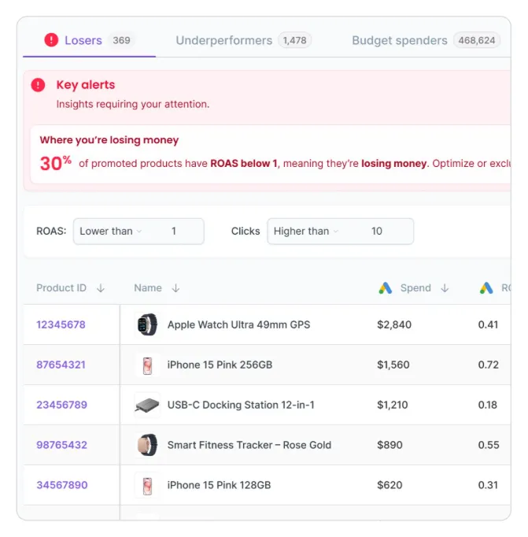Click the 0.72 ROAS value
The height and width of the screenshot is (537, 528).
489,365
